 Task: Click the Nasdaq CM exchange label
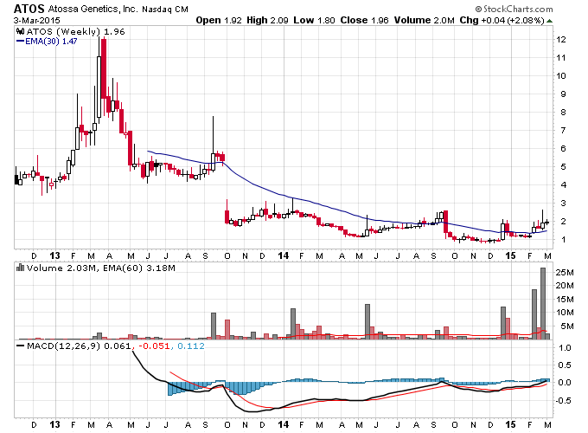(165, 10)
